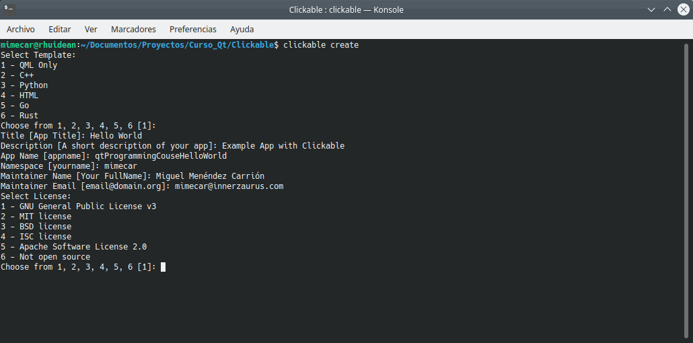The image size is (693, 343).
Task: Click the 'clickable create' command text
Action: tap(321, 45)
